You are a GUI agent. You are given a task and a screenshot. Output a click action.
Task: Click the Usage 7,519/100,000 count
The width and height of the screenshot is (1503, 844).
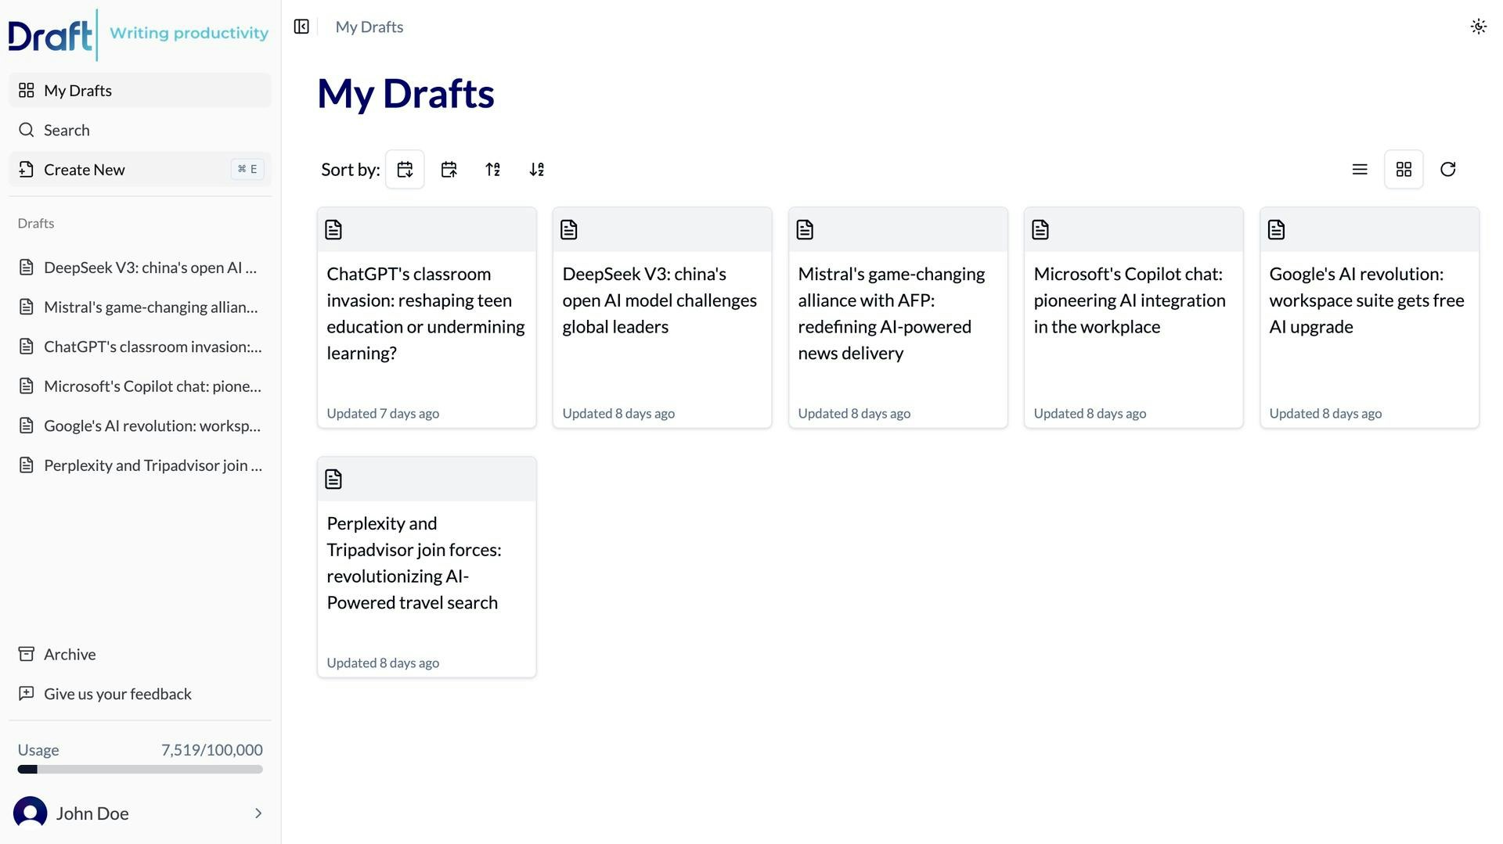pyautogui.click(x=212, y=750)
